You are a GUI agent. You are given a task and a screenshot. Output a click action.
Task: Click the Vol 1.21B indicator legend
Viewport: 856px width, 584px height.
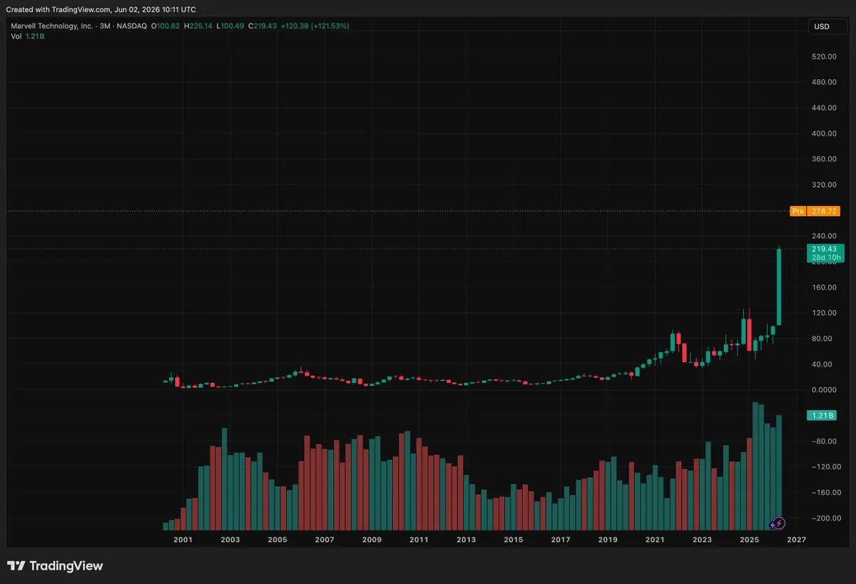28,36
